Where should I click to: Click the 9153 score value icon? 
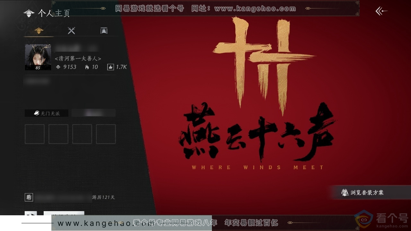(58, 67)
